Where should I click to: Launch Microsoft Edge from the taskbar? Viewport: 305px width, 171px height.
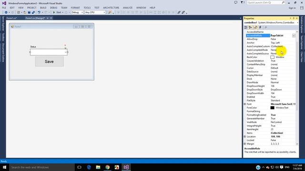(89, 167)
